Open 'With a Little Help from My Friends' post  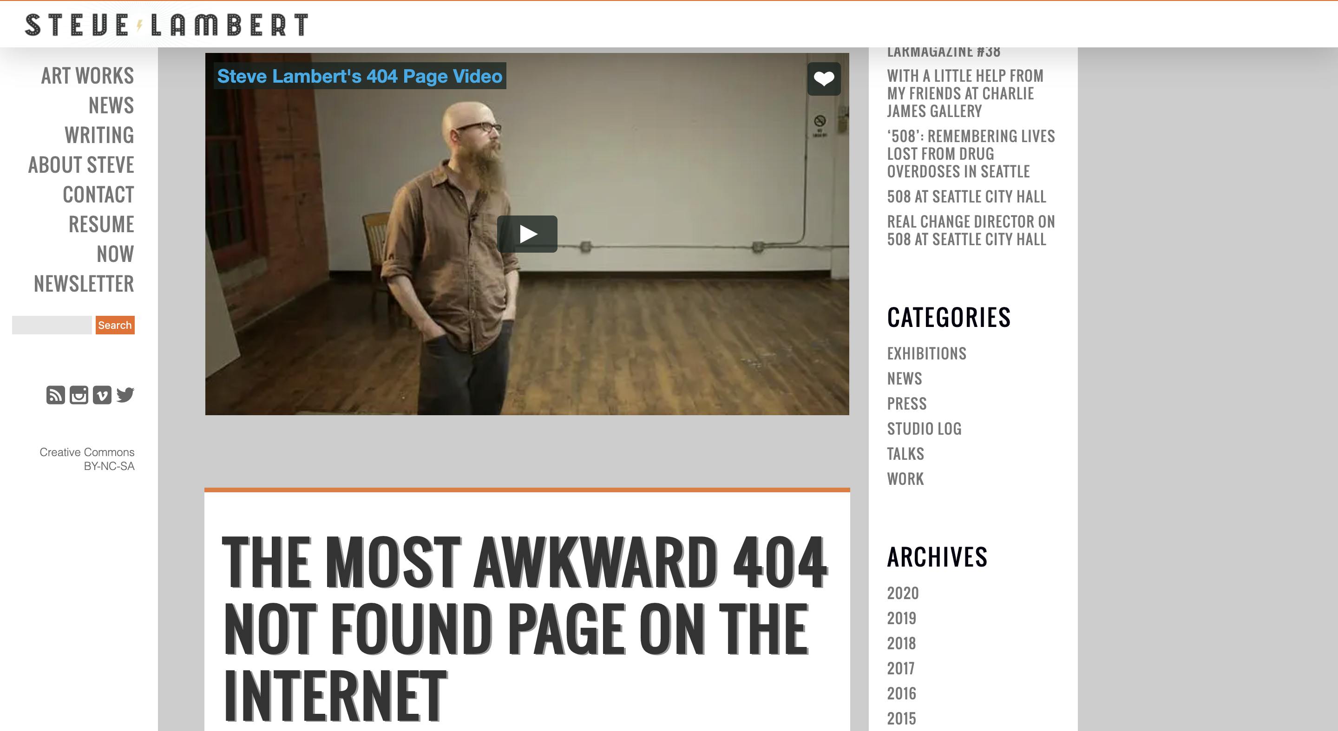965,93
